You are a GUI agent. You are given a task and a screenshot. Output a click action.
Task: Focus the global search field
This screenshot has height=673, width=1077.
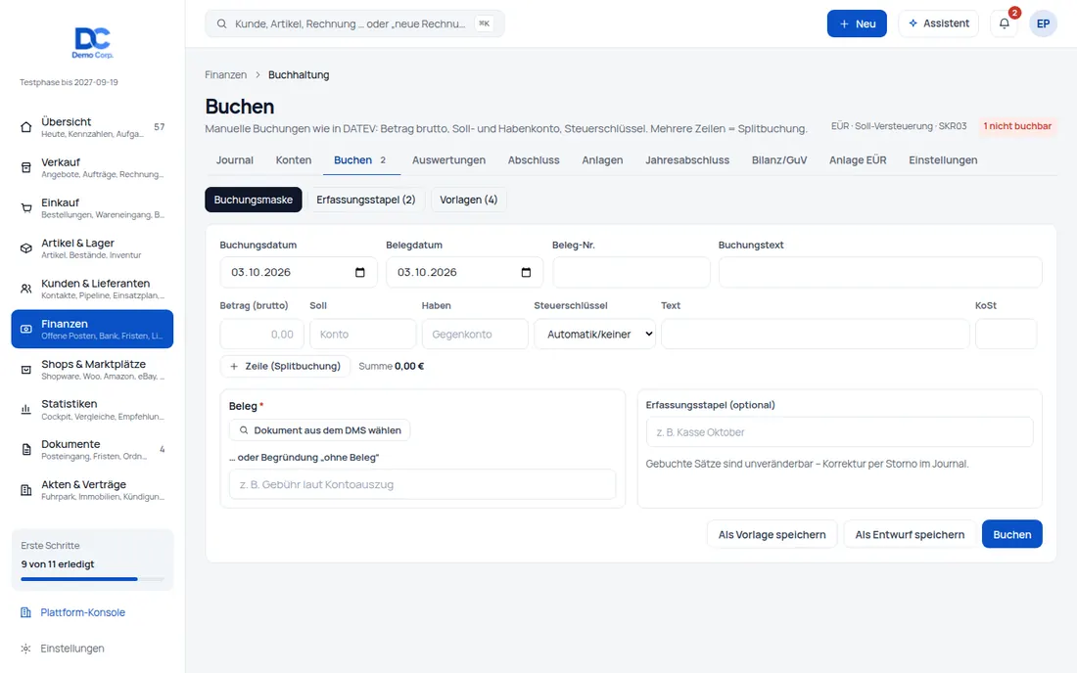point(354,23)
